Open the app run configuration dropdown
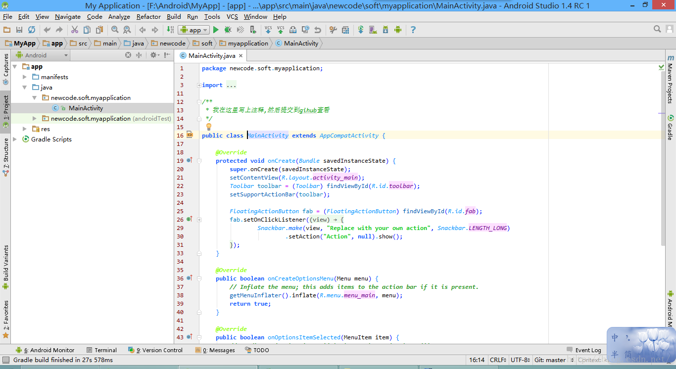 click(x=193, y=30)
